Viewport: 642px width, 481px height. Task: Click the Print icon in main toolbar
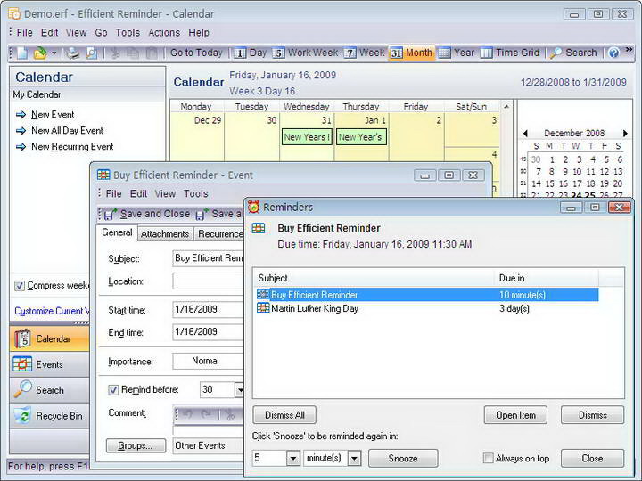(x=73, y=53)
